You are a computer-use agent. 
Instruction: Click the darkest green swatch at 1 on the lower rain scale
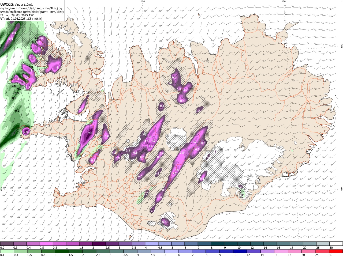coord(62,251)
